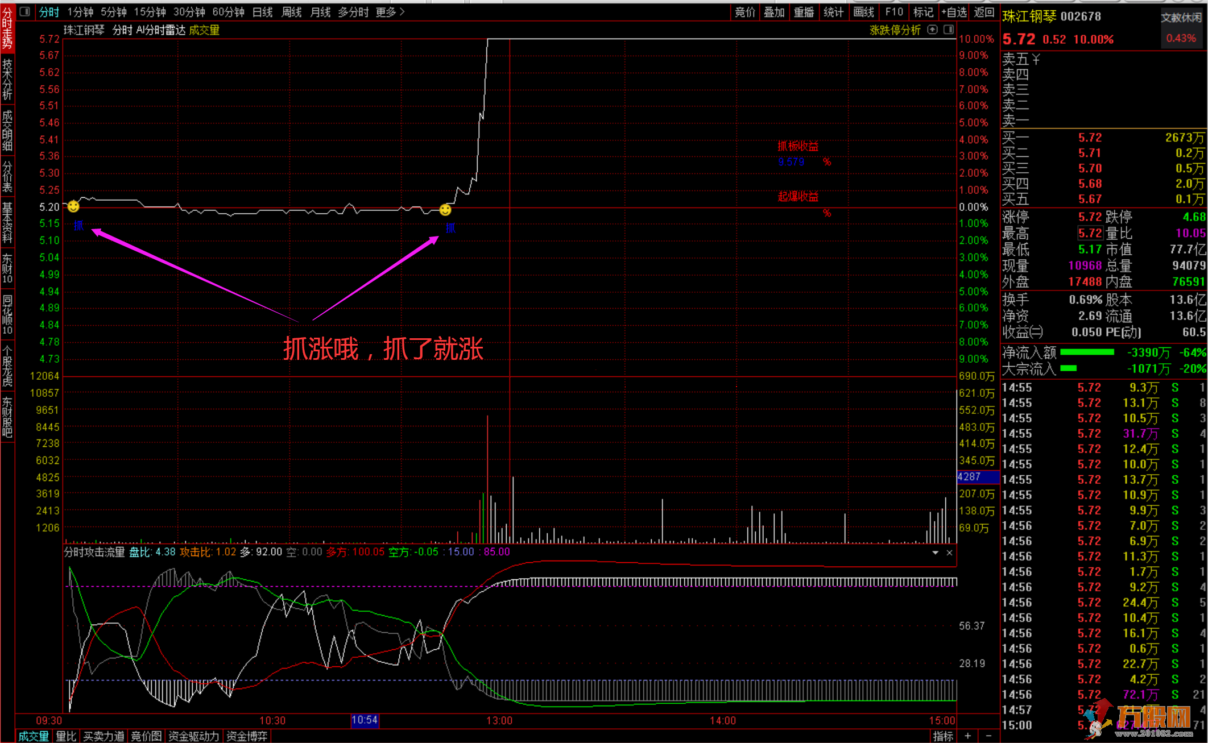Screen dimensions: 1208x743
Task: Click the 竞价 toolbar button
Action: pyautogui.click(x=744, y=12)
